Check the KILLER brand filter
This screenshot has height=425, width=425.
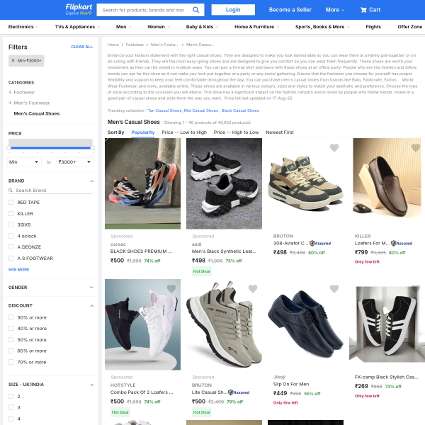(x=11, y=214)
